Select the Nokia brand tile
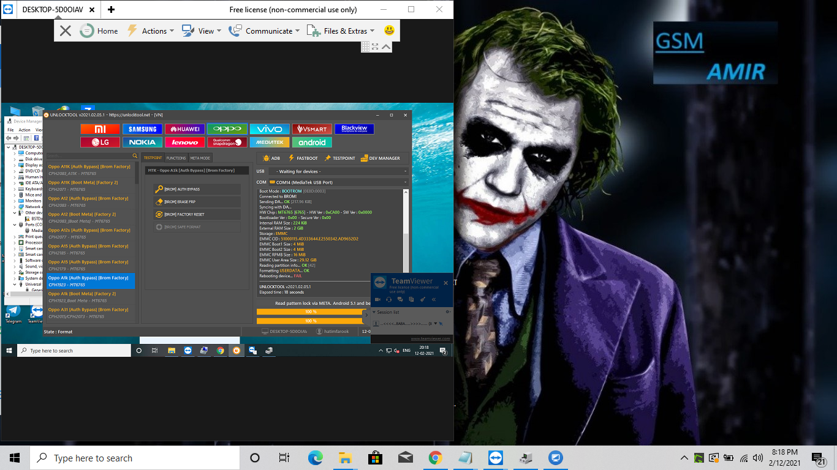This screenshot has width=837, height=470. point(143,142)
